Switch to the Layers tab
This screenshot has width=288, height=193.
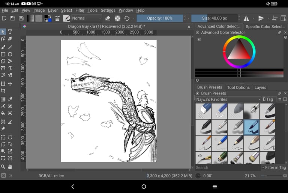(260, 87)
